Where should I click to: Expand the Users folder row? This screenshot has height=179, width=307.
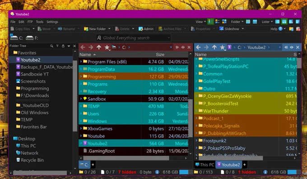coord(81,113)
